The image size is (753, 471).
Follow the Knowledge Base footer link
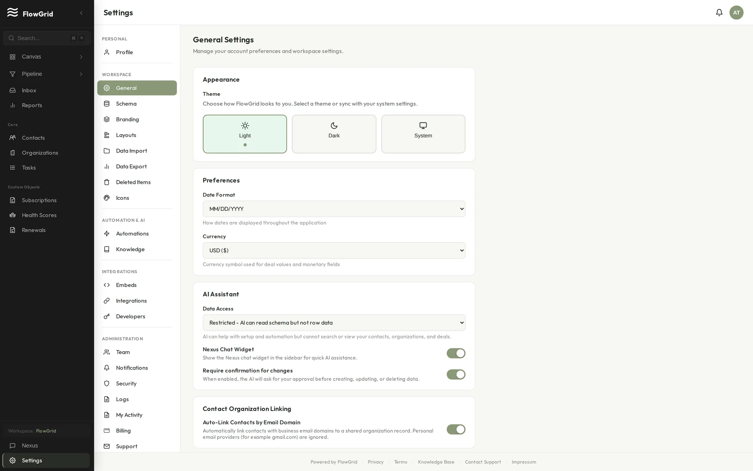(x=436, y=462)
